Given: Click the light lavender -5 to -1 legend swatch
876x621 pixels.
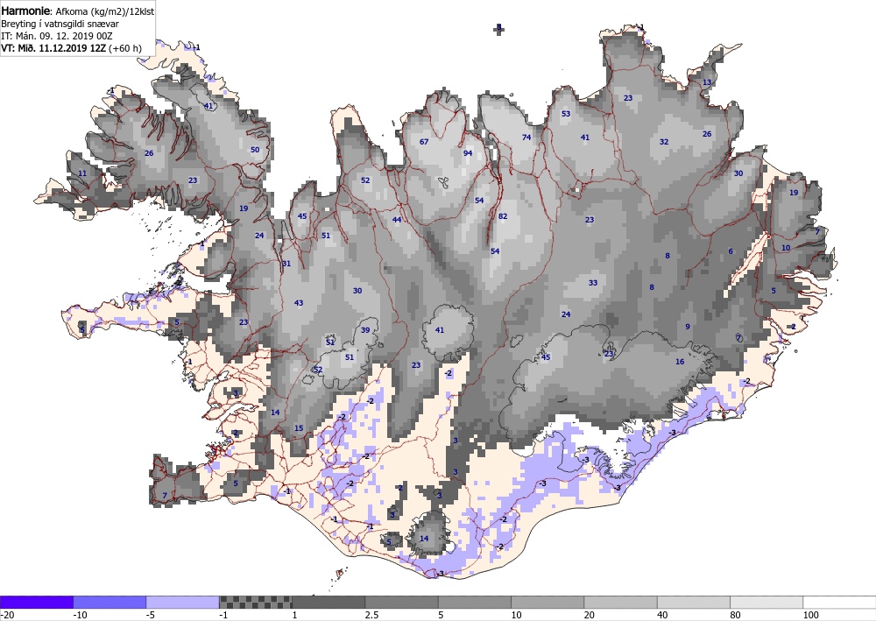Looking at the screenshot, I should [183, 602].
